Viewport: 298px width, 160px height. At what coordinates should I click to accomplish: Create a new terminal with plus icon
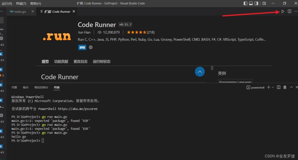[269, 87]
